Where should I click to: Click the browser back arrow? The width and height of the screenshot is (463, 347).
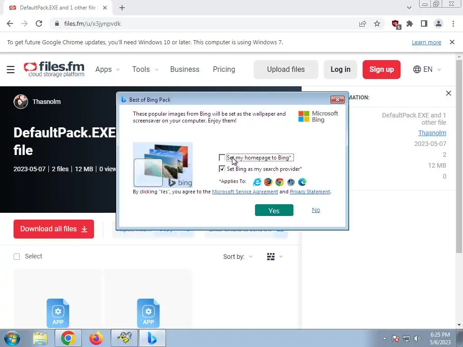tap(10, 23)
